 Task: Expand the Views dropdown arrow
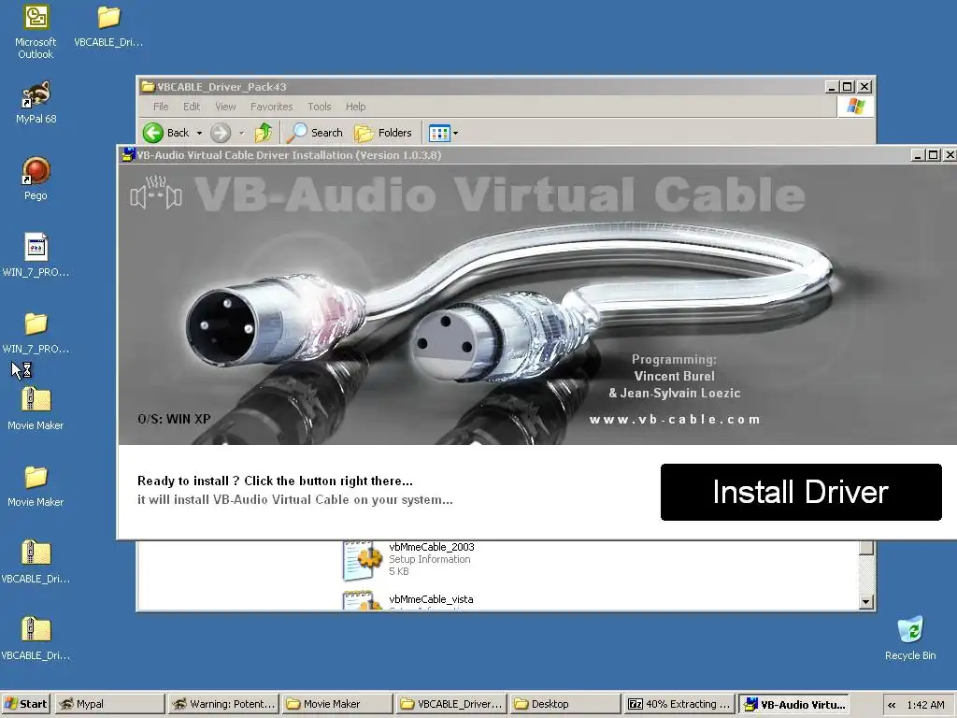pyautogui.click(x=455, y=133)
